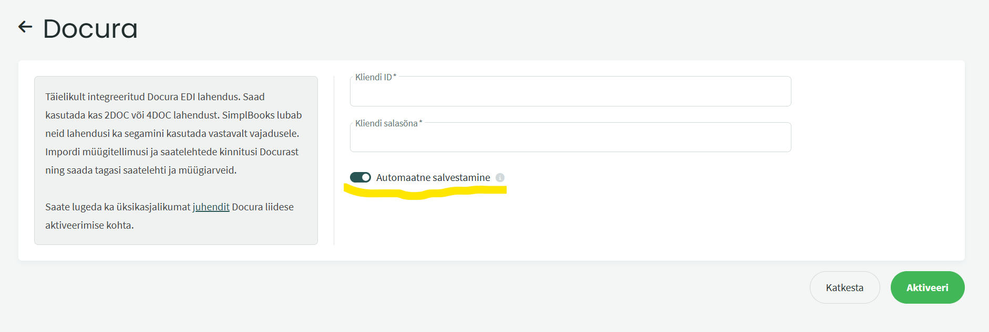Select the Docura page heading

point(90,28)
